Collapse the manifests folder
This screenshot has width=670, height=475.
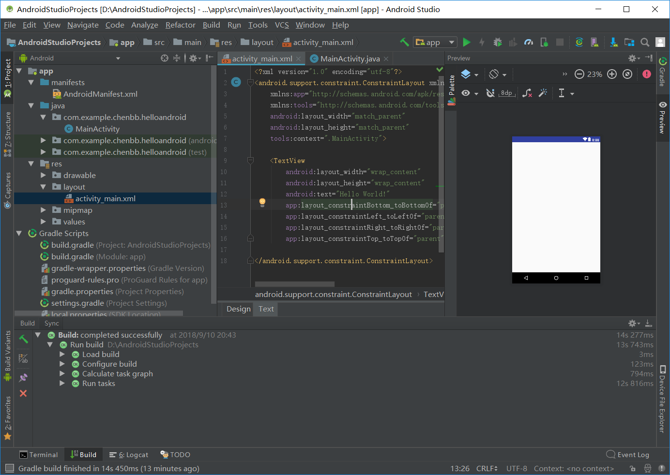coord(31,82)
